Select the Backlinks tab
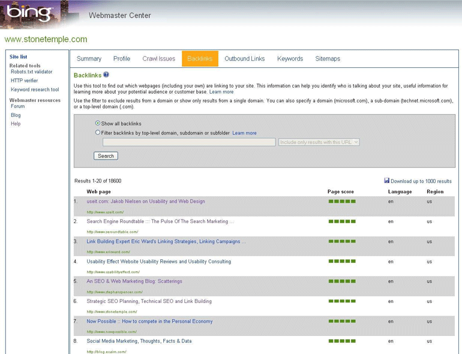This screenshot has width=462, height=354. [x=200, y=59]
